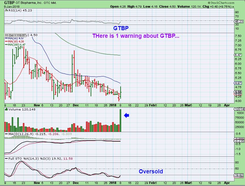Click the Volume histogram icon

(x=6, y=109)
